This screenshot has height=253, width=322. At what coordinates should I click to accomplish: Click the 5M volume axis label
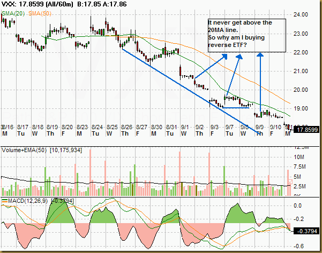click(x=297, y=177)
